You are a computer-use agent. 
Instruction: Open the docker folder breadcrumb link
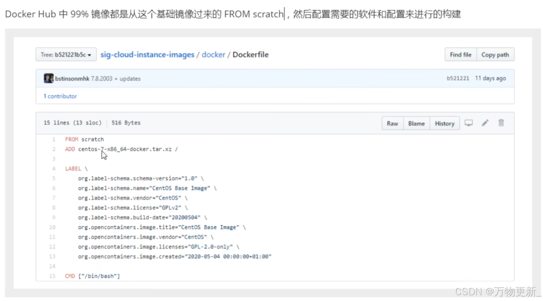[x=214, y=55]
